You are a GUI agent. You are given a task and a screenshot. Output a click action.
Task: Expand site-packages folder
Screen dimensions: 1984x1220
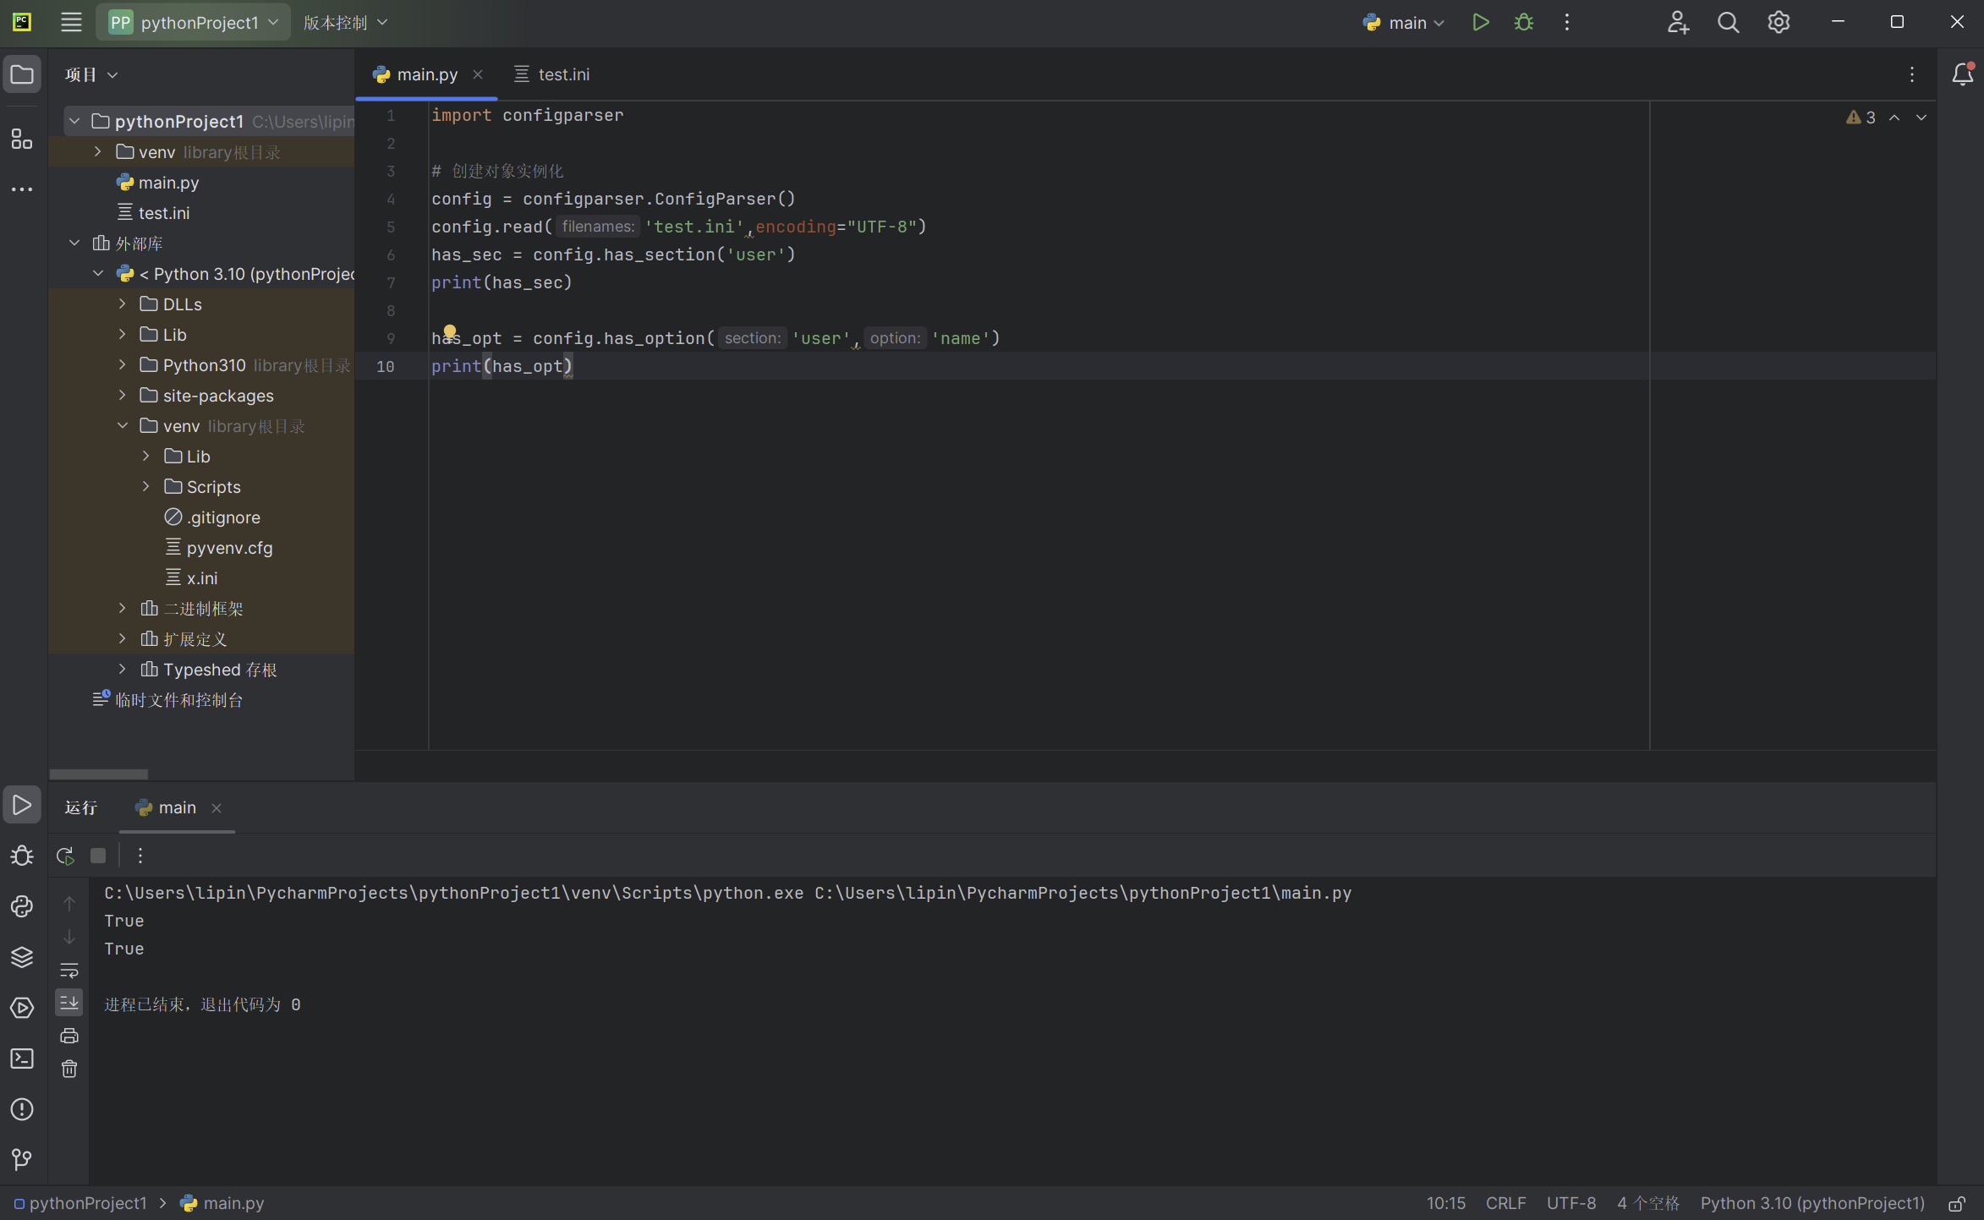click(122, 396)
